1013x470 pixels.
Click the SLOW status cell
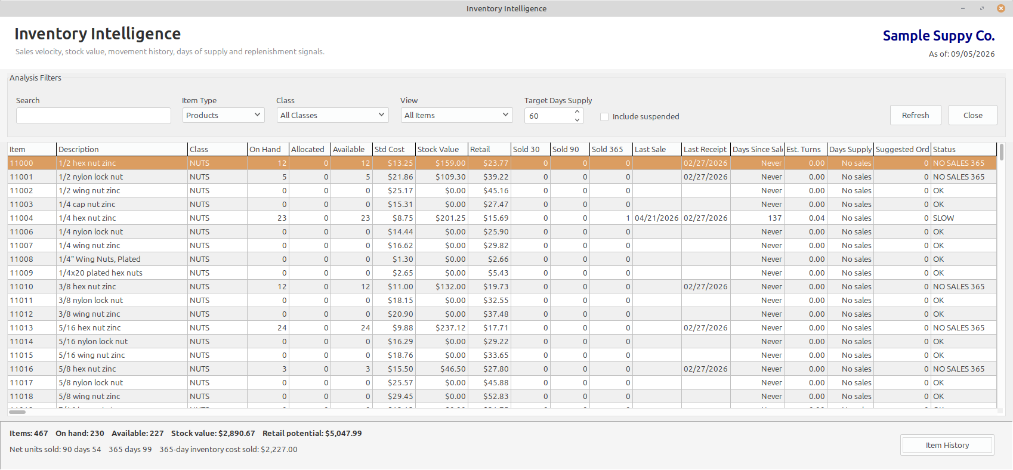[x=963, y=218]
